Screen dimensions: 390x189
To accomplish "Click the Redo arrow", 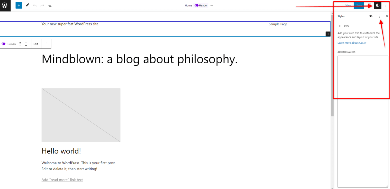I will 42,5.
